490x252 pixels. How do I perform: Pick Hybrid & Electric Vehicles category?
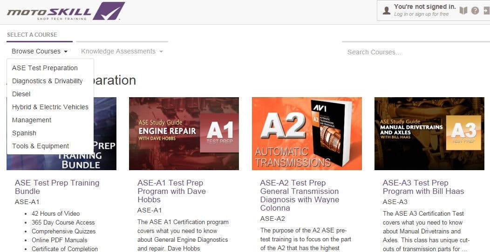pyautogui.click(x=50, y=107)
